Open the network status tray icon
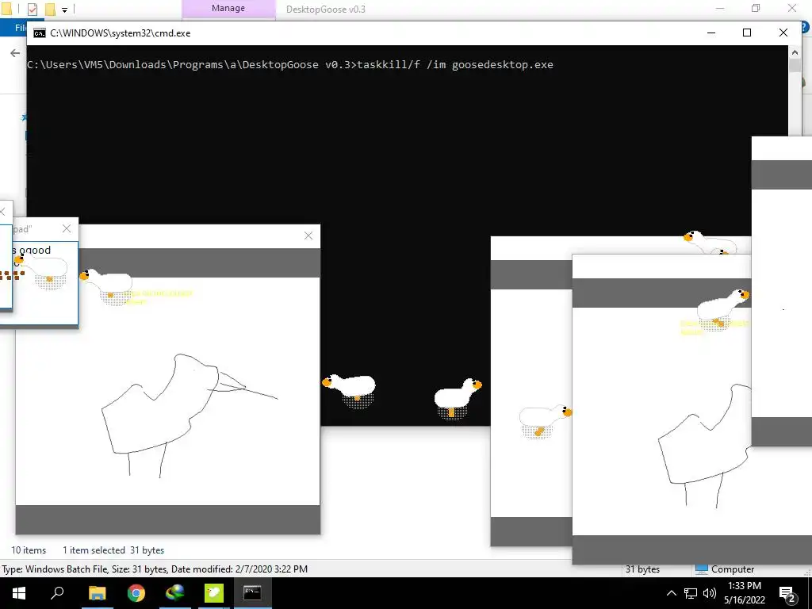The image size is (812, 609). pyautogui.click(x=691, y=593)
